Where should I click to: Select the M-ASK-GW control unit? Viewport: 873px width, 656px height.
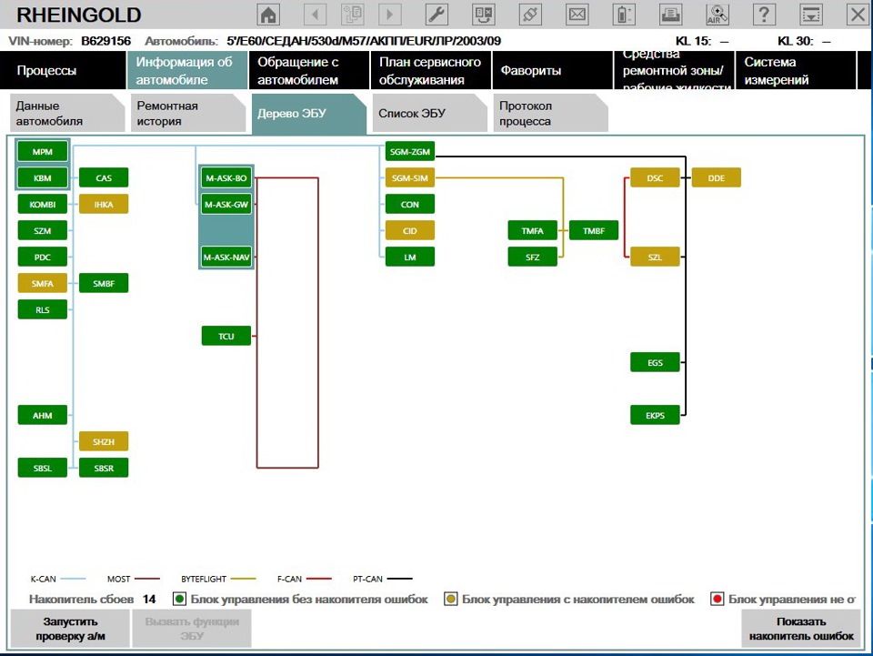pos(226,205)
